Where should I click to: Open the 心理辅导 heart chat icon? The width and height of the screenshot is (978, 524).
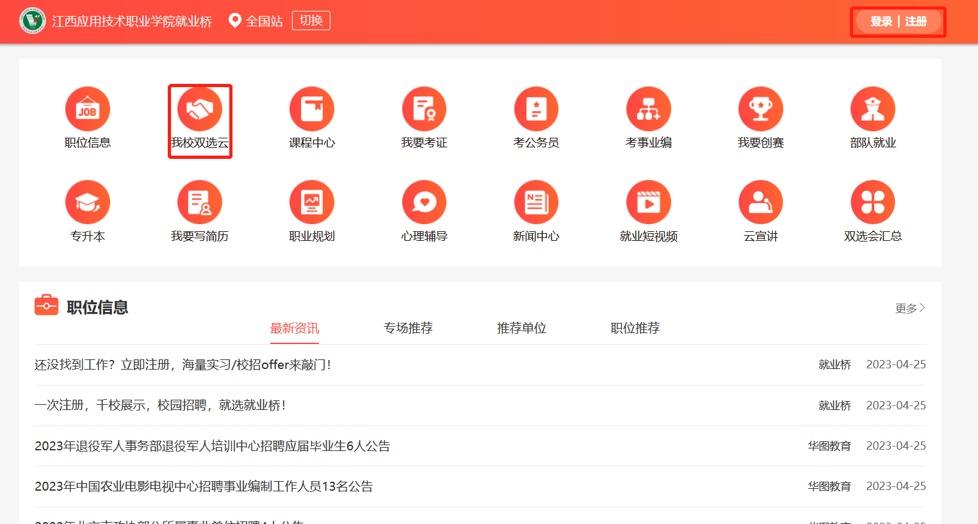coord(424,202)
